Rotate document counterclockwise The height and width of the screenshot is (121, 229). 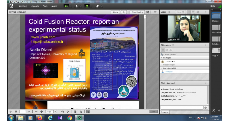[63, 112]
